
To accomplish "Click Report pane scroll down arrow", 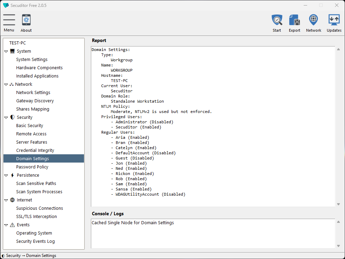I will pyautogui.click(x=338, y=204).
